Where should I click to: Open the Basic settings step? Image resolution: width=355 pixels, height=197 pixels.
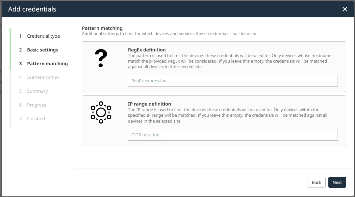tap(42, 50)
